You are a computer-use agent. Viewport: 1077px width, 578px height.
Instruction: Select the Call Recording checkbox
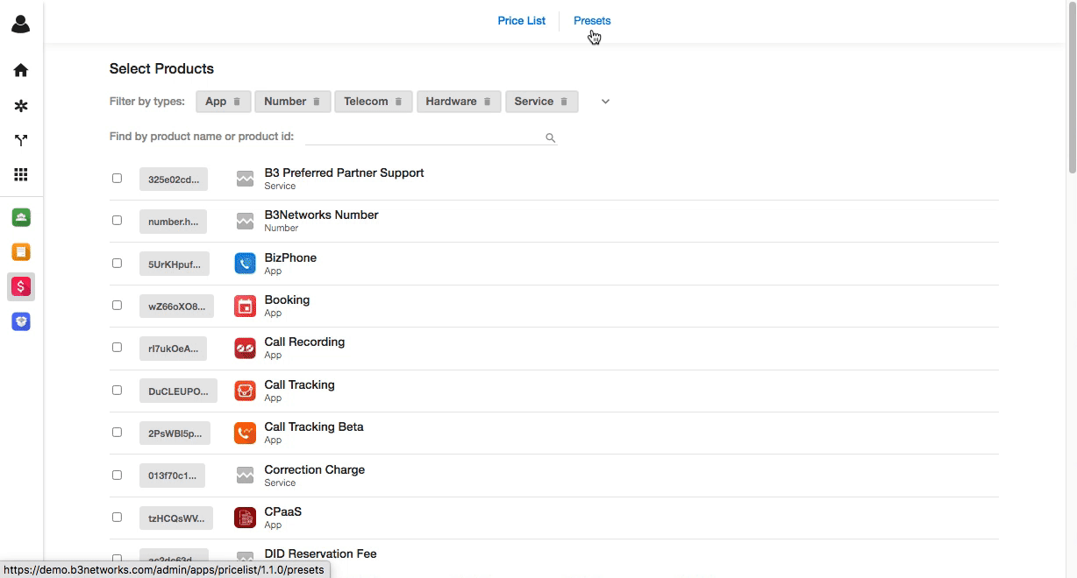coord(117,347)
